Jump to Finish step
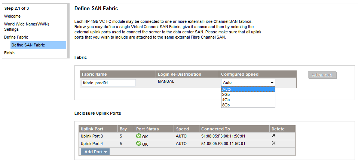The width and height of the screenshot is (358, 163). (9, 53)
